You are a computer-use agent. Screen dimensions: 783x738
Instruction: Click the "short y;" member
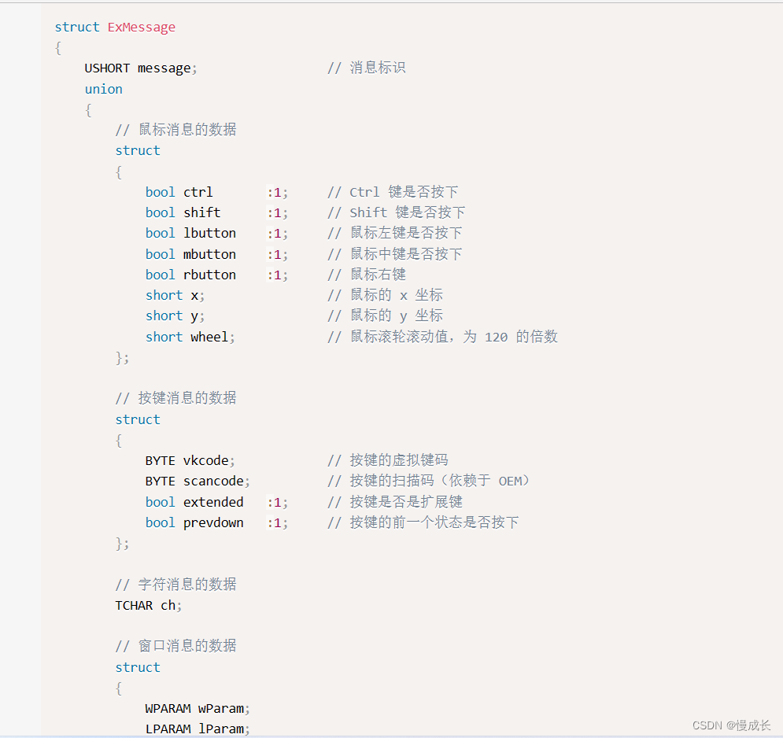pos(175,316)
